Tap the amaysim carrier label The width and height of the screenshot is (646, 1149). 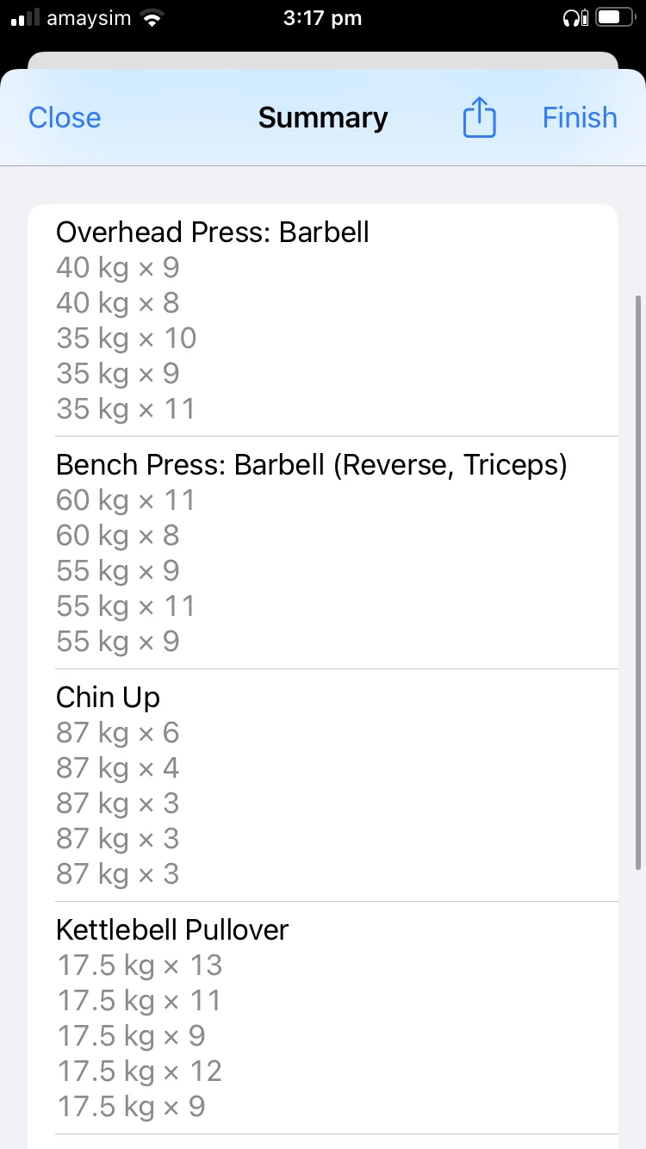[x=90, y=18]
